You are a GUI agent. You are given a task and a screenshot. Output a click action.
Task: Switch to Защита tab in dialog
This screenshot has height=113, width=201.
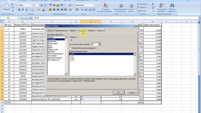(100, 31)
